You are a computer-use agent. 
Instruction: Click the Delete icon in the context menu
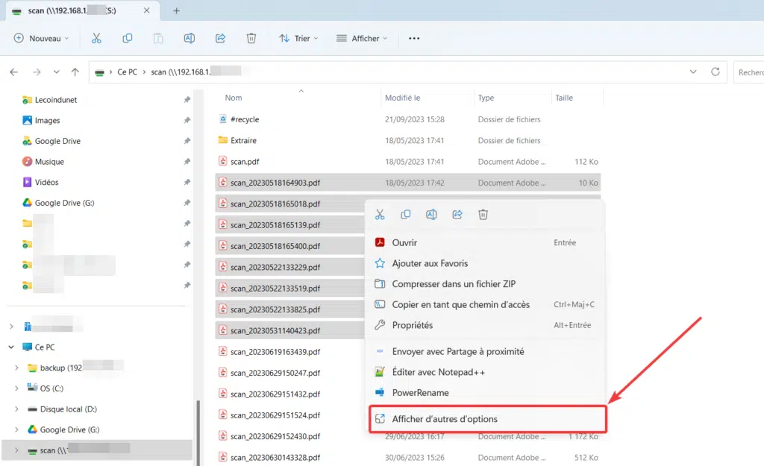point(483,215)
